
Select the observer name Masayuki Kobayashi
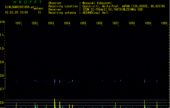pyautogui.click(x=97, y=3)
